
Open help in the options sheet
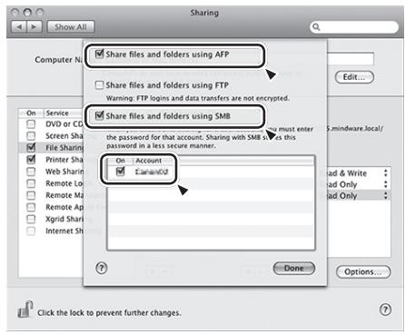click(102, 268)
